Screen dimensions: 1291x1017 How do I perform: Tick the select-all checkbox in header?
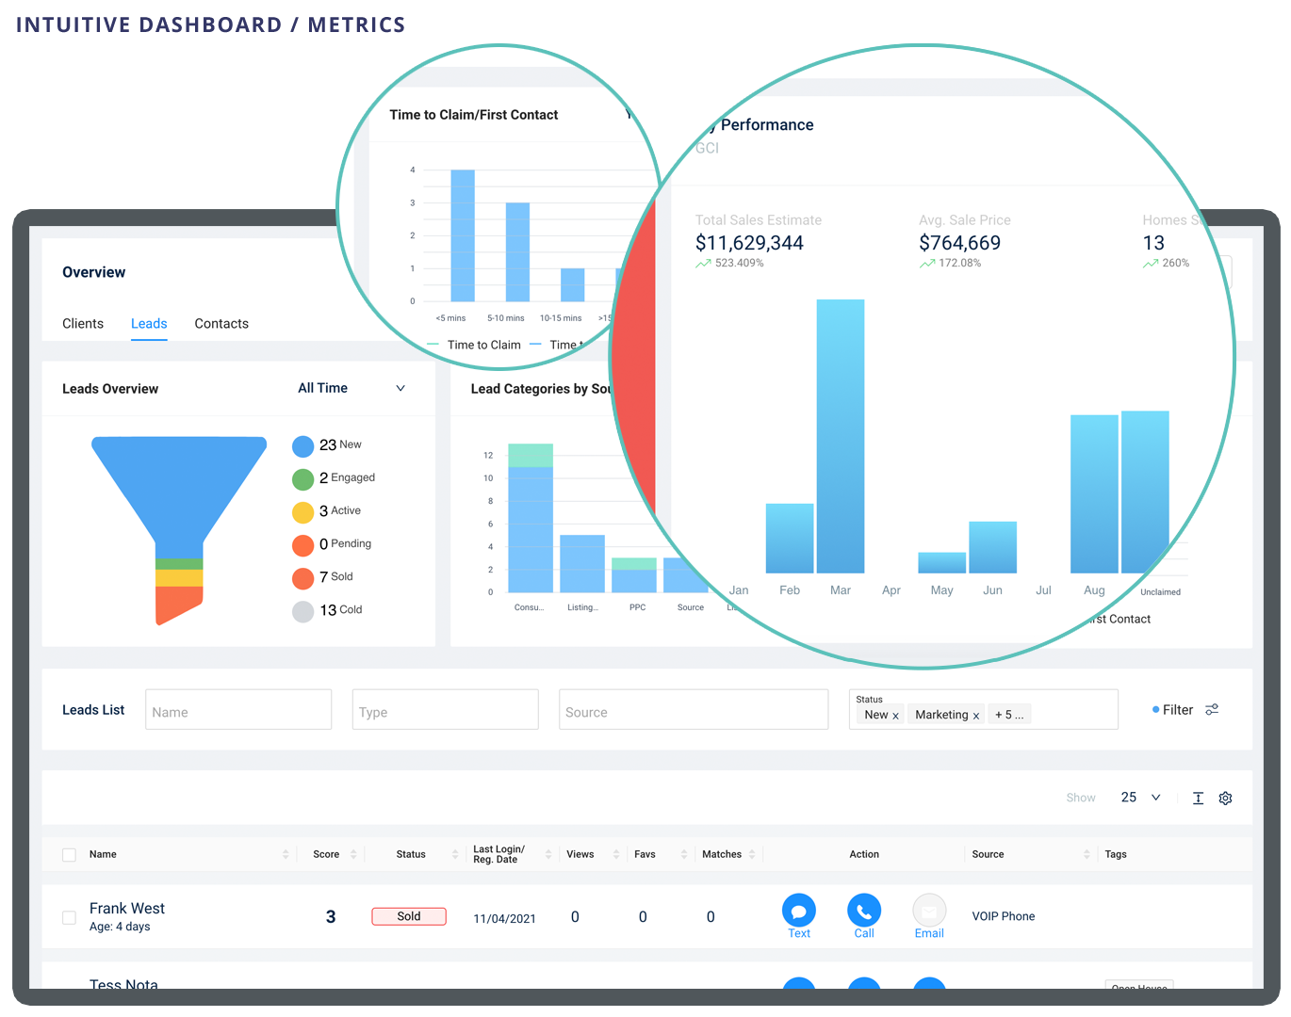coord(69,855)
